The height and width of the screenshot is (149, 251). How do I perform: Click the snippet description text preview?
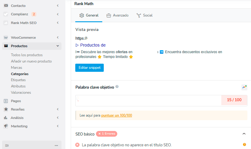tap(149, 54)
